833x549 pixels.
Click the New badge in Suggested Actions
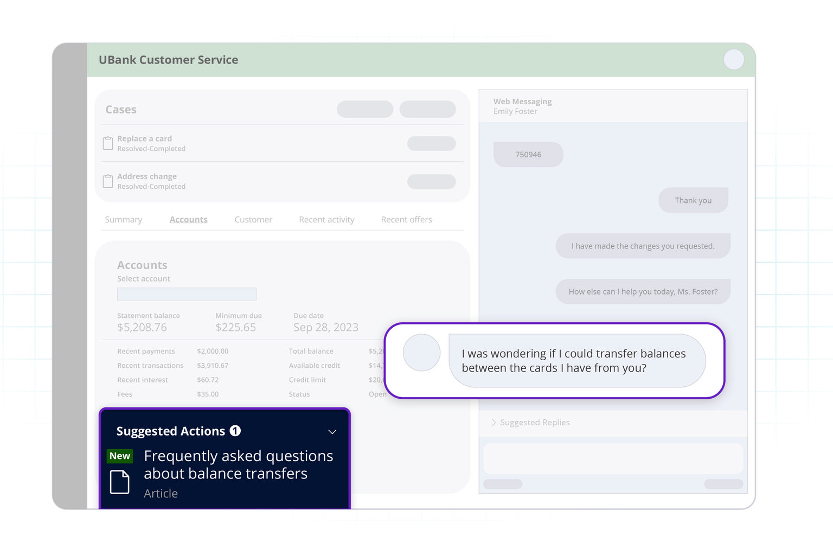click(119, 456)
